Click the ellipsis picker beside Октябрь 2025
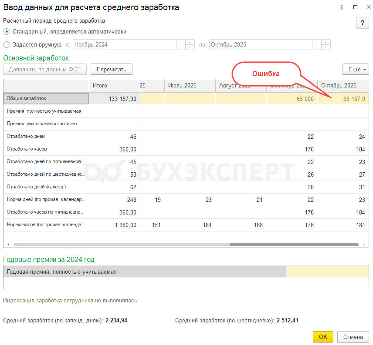This screenshot has height=345, width=373. coord(316,45)
